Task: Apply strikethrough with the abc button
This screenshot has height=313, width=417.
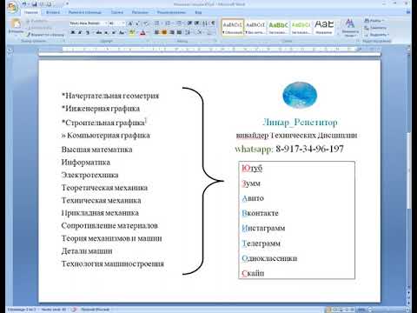Action: point(99,32)
